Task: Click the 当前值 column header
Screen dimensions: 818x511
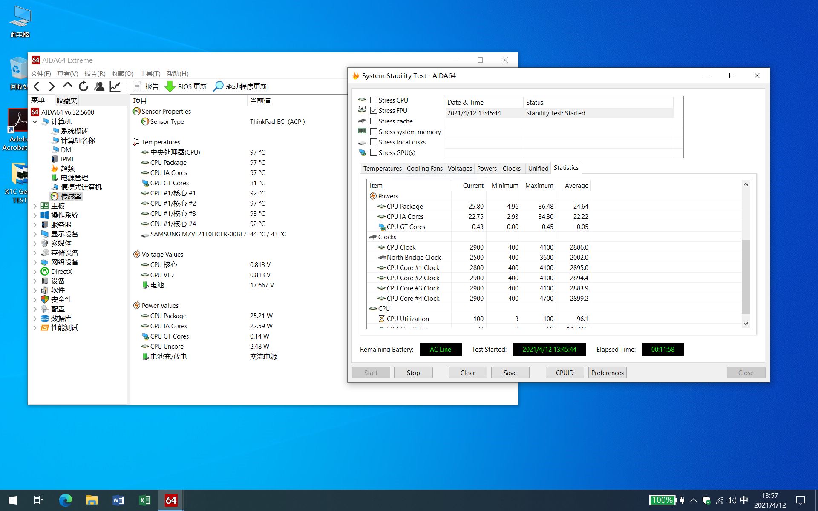Action: (x=260, y=101)
